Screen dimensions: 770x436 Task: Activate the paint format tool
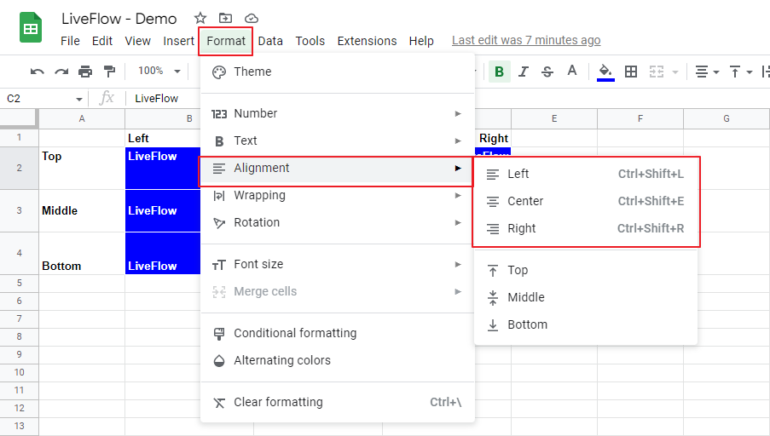pos(109,72)
